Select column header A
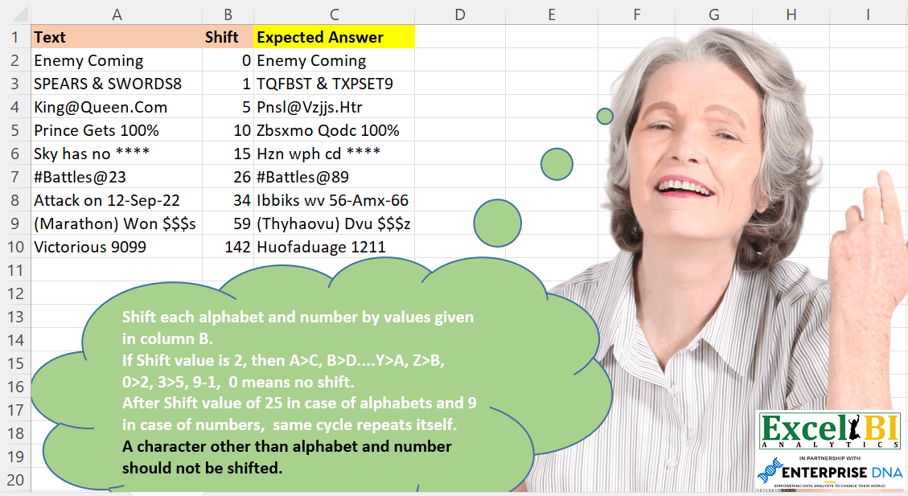The image size is (908, 496). [117, 14]
